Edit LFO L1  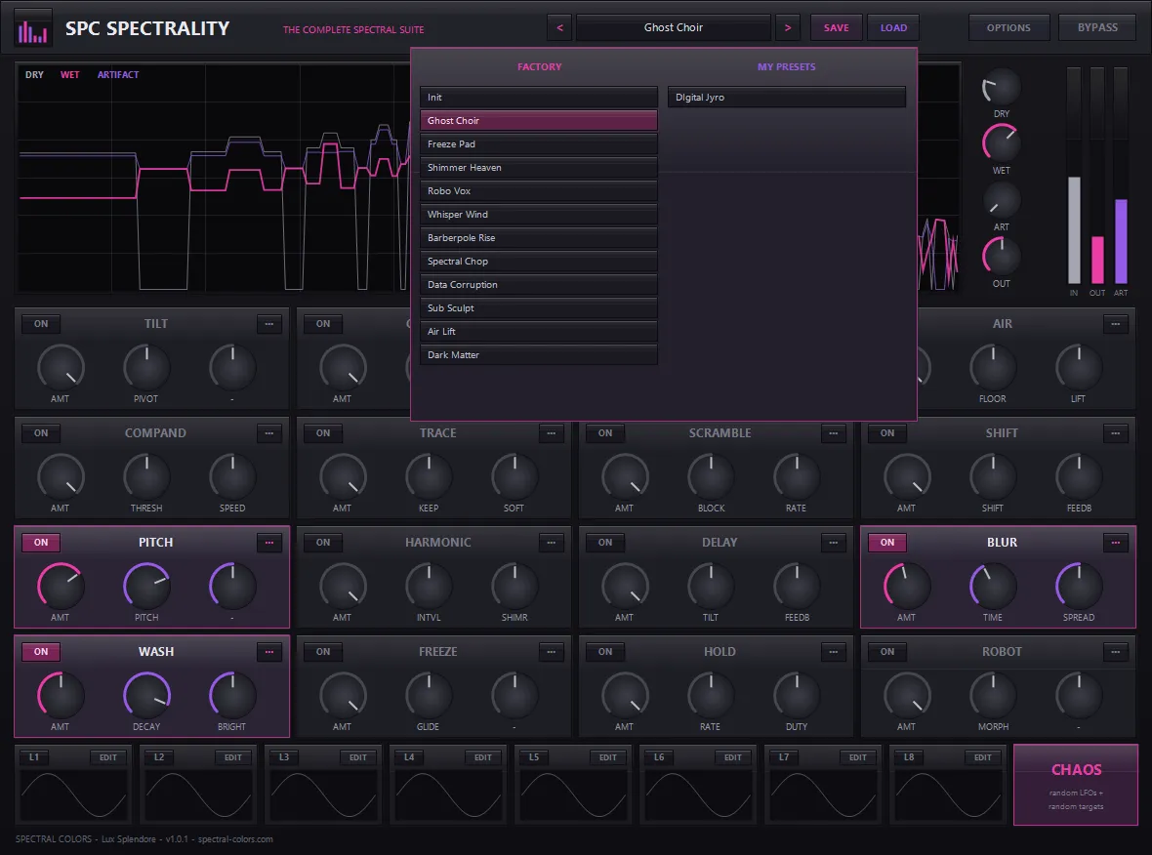pos(108,757)
